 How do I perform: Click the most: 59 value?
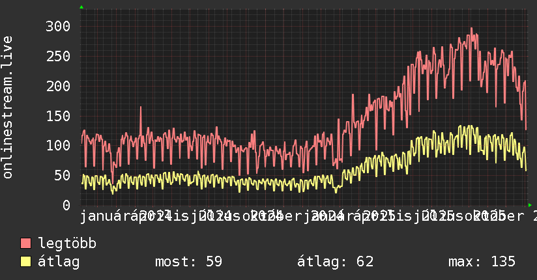189,262
